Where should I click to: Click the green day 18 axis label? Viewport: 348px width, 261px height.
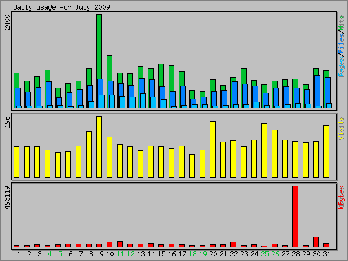click(x=192, y=254)
